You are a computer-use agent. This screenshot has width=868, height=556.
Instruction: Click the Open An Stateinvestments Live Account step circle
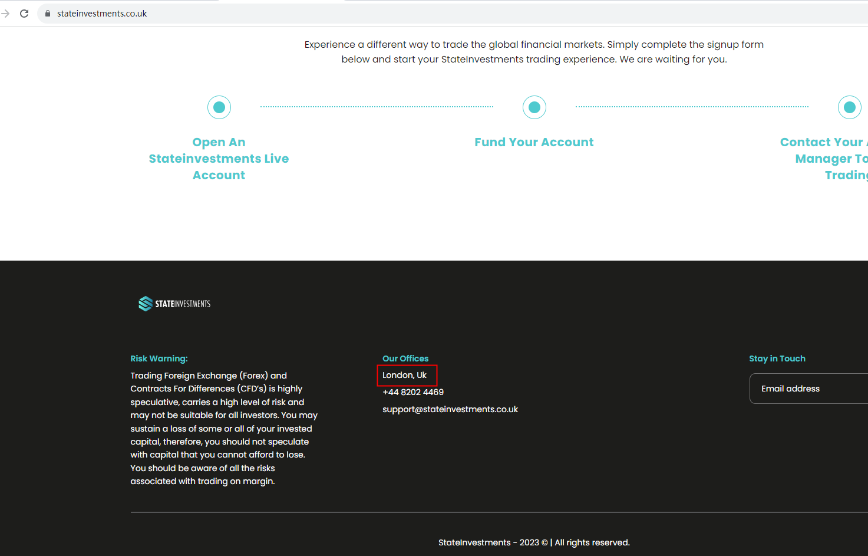pos(219,107)
